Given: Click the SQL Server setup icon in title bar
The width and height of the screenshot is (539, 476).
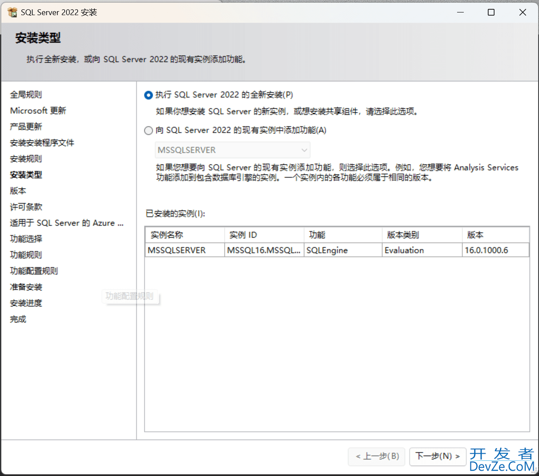Looking at the screenshot, I should 12,12.
